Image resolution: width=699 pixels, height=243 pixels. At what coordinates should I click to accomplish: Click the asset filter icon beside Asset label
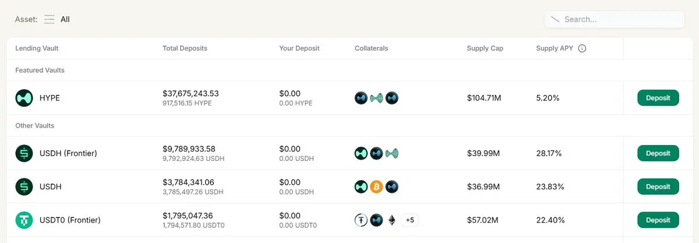[x=50, y=19]
